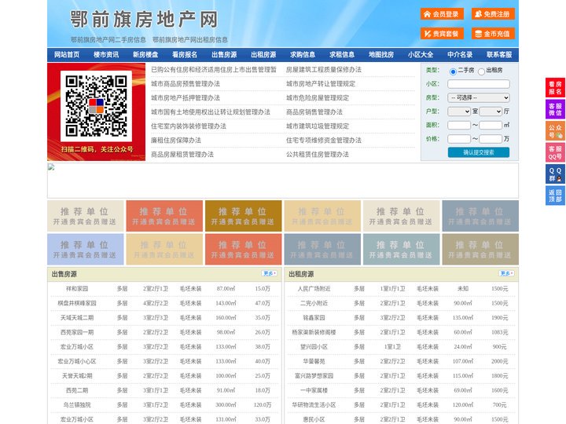
Task: Click the maximum 面积 input field
Action: 491,125
